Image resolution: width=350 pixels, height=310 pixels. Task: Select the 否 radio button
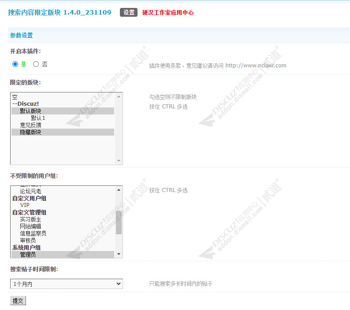36,64
